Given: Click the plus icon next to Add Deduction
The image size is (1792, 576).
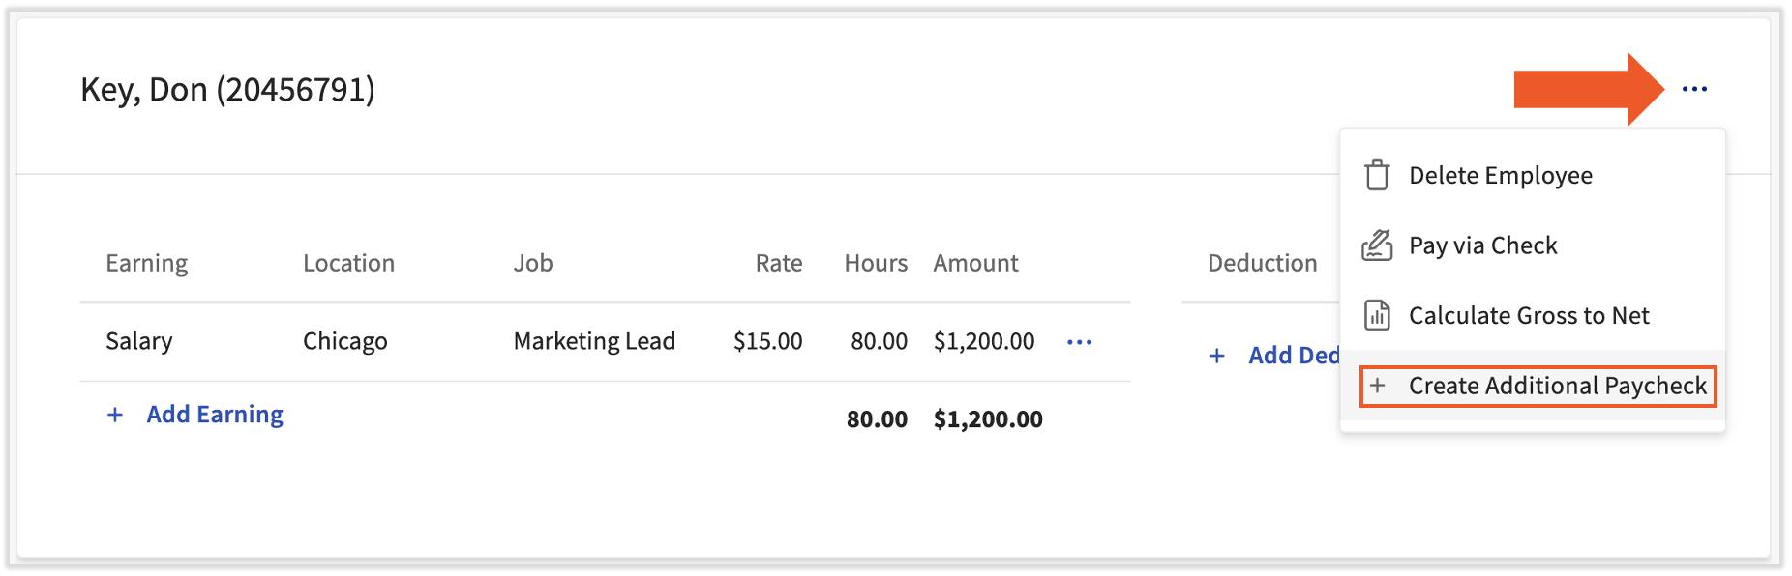Looking at the screenshot, I should click(1217, 356).
